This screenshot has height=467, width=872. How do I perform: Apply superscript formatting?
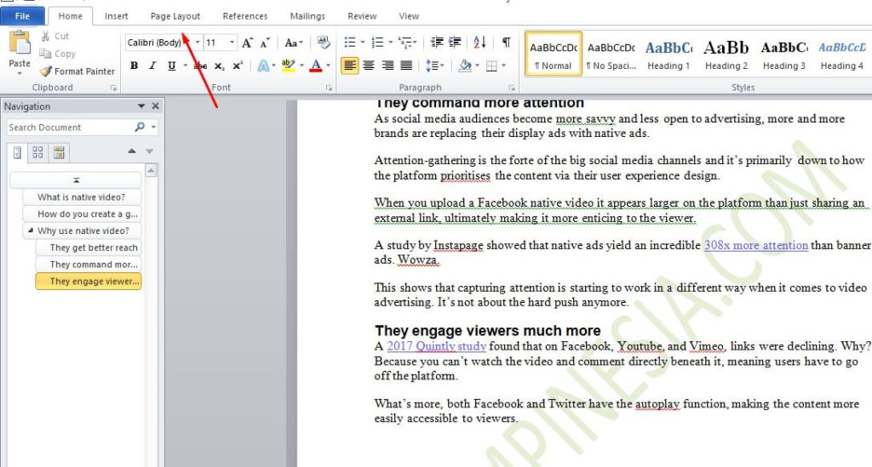point(238,66)
